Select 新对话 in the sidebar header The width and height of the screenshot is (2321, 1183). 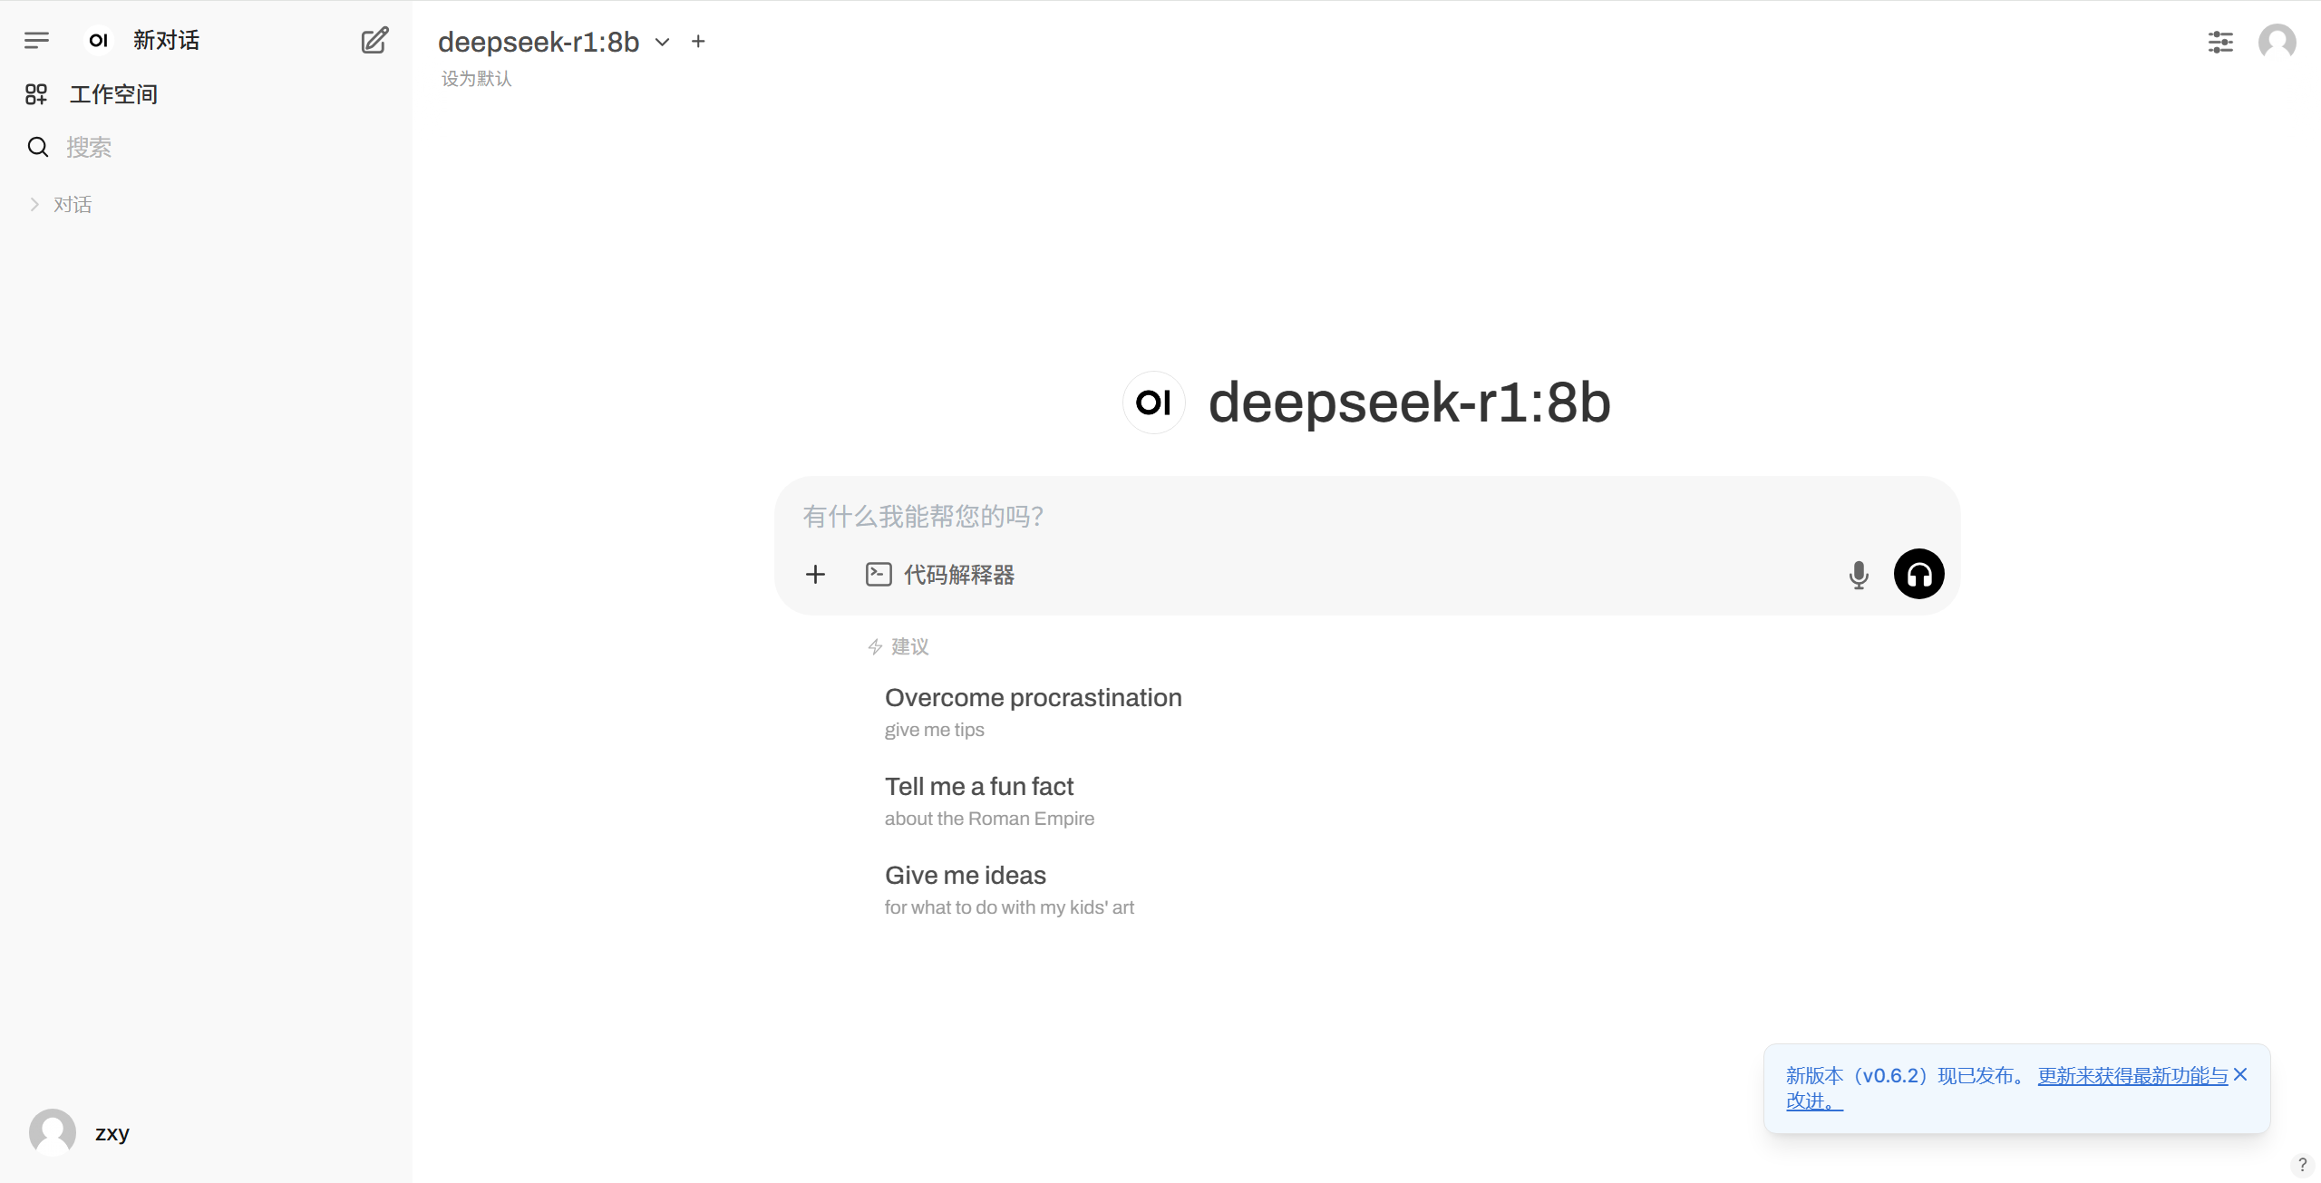click(x=166, y=40)
